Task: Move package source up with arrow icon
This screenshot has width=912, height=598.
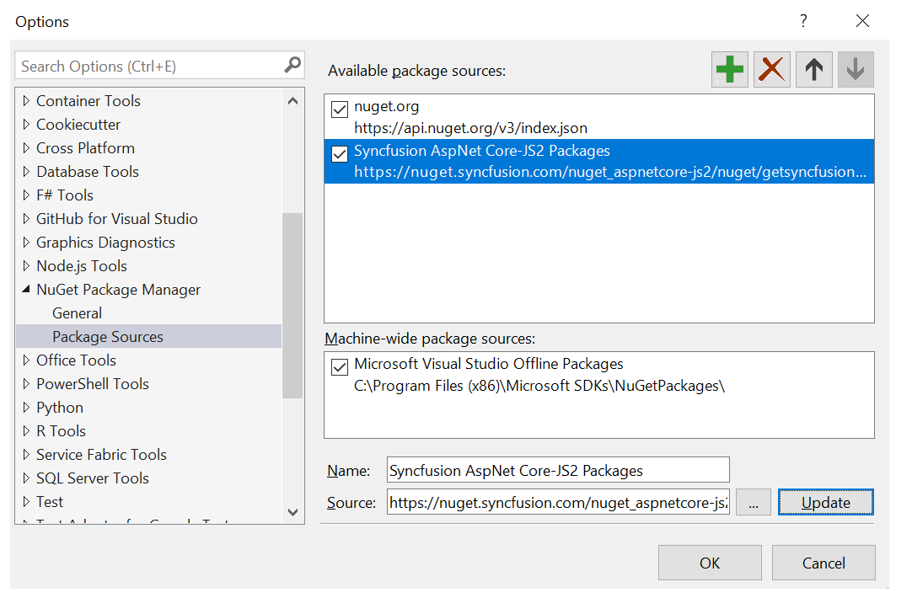Action: pyautogui.click(x=813, y=70)
